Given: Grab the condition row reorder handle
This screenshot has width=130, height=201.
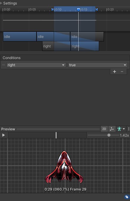Looking at the screenshot, I should [x=4, y=65].
